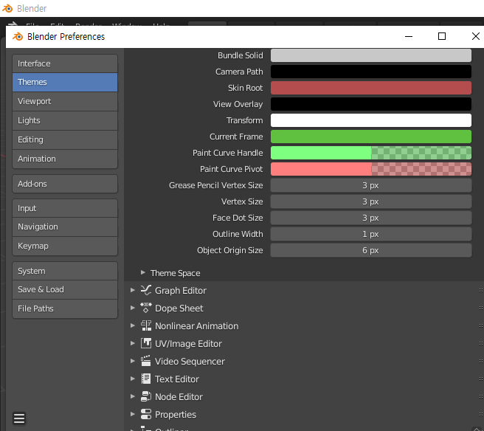
Task: Click the Dope Sheet panel drag handle
Action: coord(481,308)
